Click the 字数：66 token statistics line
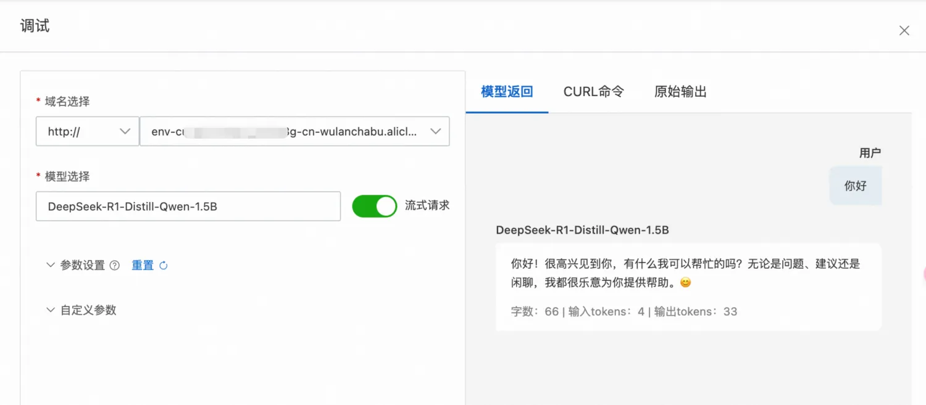Screen dimensions: 926x405 click(624, 312)
